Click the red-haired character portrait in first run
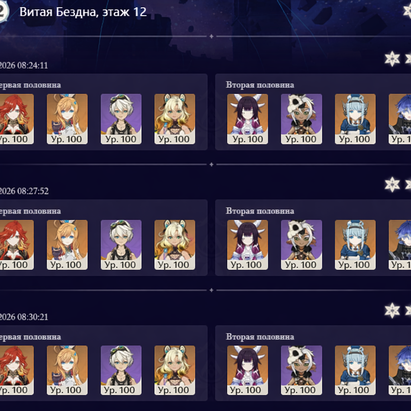 coord(16,119)
